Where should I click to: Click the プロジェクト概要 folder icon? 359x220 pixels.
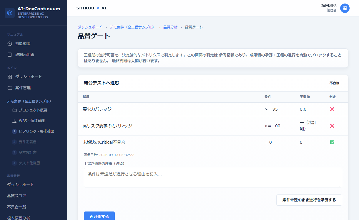tap(14, 110)
